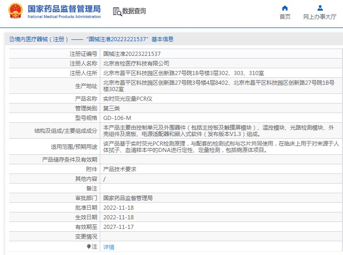The height and width of the screenshot is (255, 343).
Task: Click the 其他内容 label
Action: click(x=86, y=179)
